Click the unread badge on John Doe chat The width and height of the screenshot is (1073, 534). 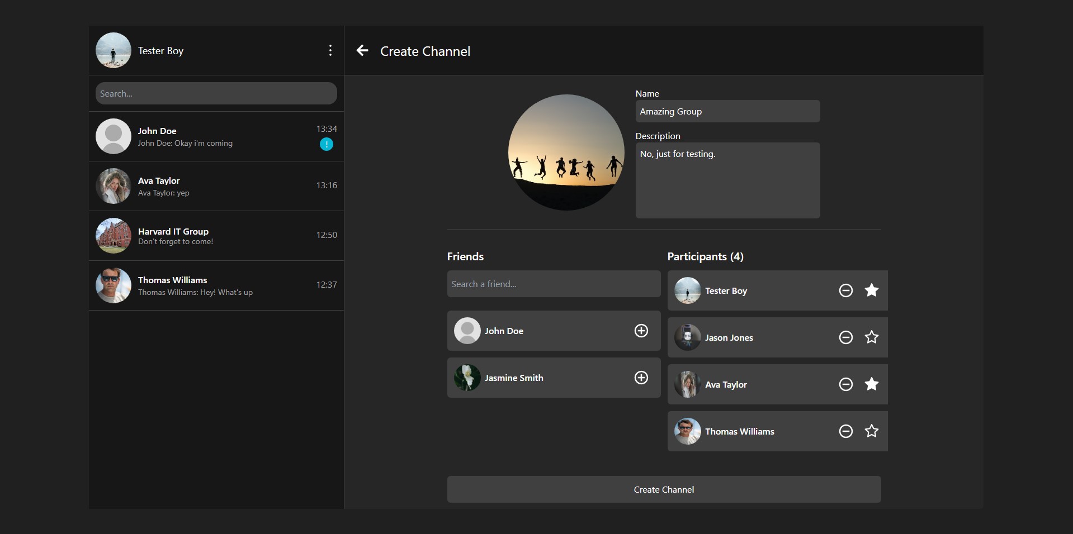pos(327,144)
